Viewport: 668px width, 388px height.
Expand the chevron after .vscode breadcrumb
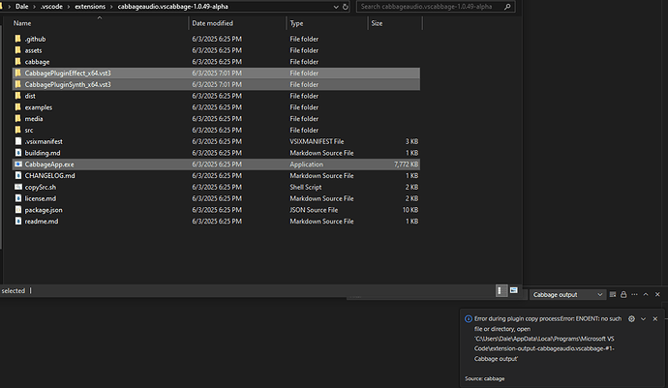[68, 7]
